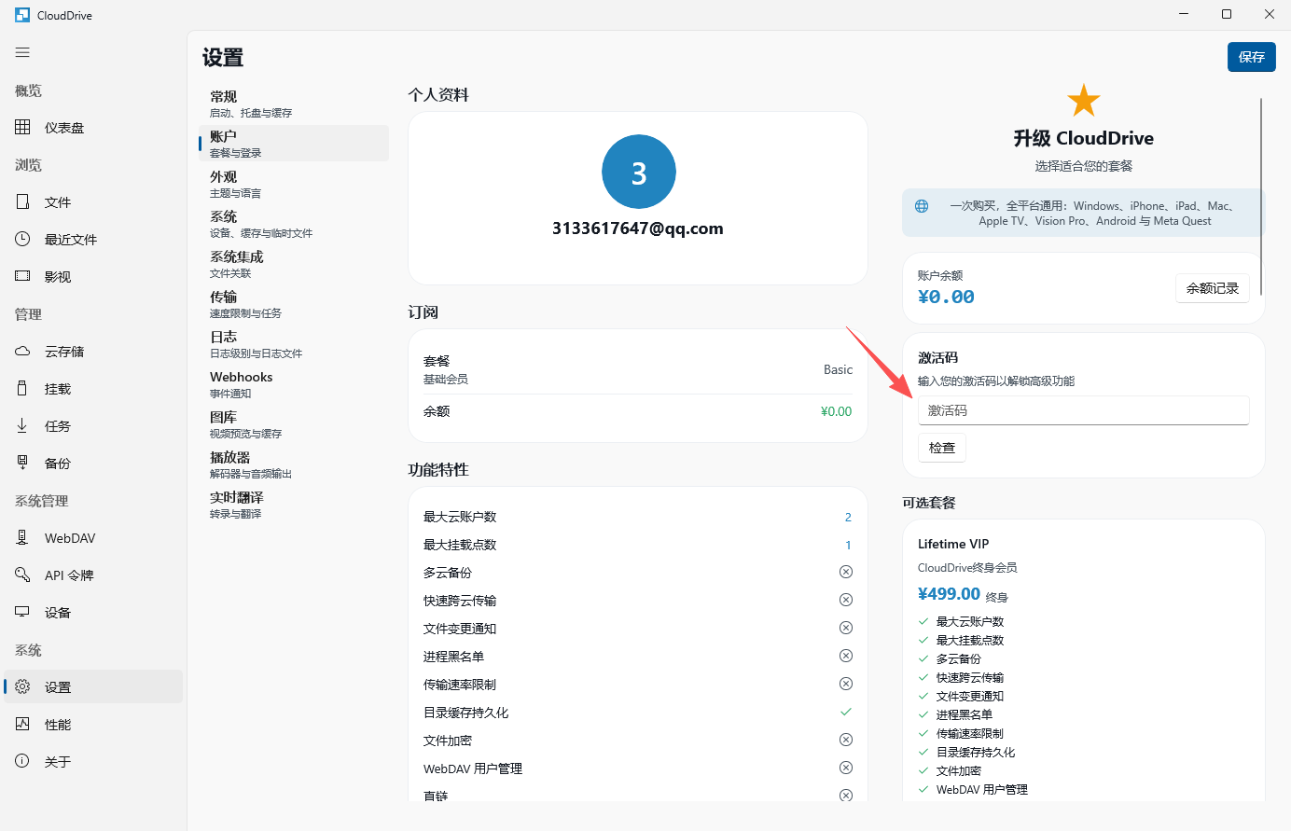Image resolution: width=1291 pixels, height=831 pixels.
Task: Click the unavailable mark for WebDAV 用户管理
Action: click(x=846, y=768)
